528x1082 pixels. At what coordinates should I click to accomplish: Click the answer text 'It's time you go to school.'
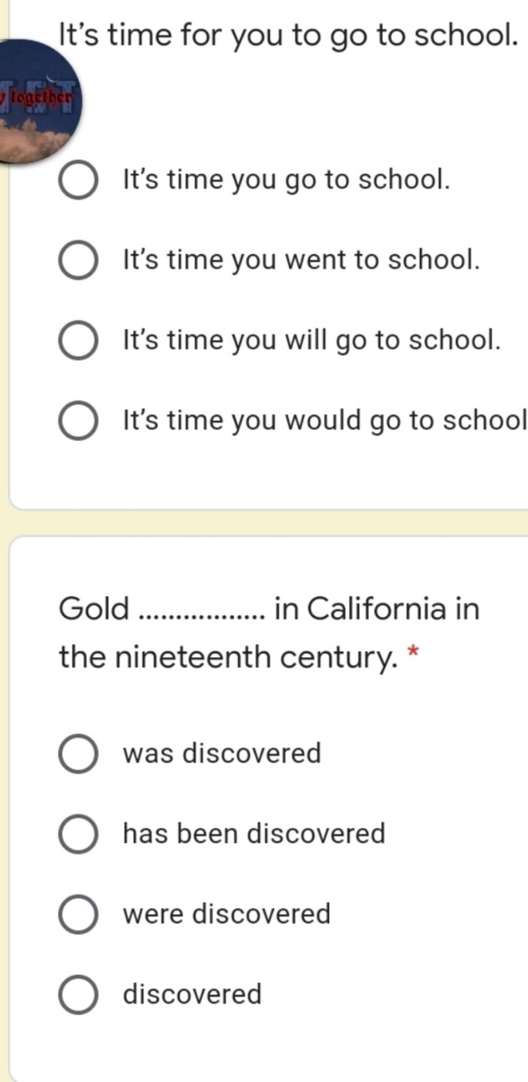286,180
